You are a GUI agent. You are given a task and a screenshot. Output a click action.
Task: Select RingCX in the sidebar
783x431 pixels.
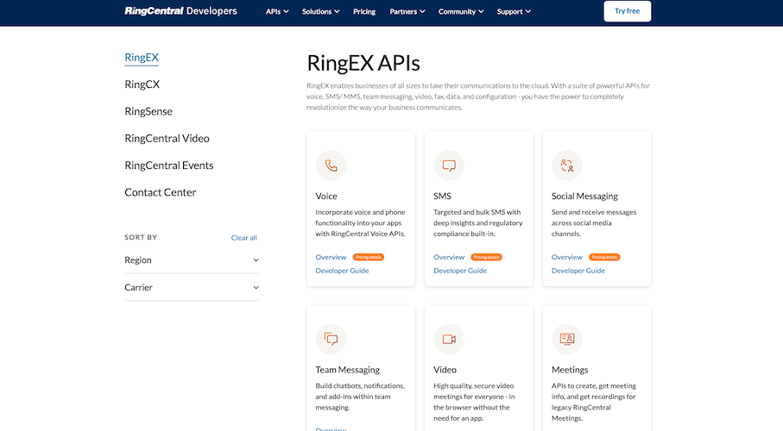click(142, 84)
